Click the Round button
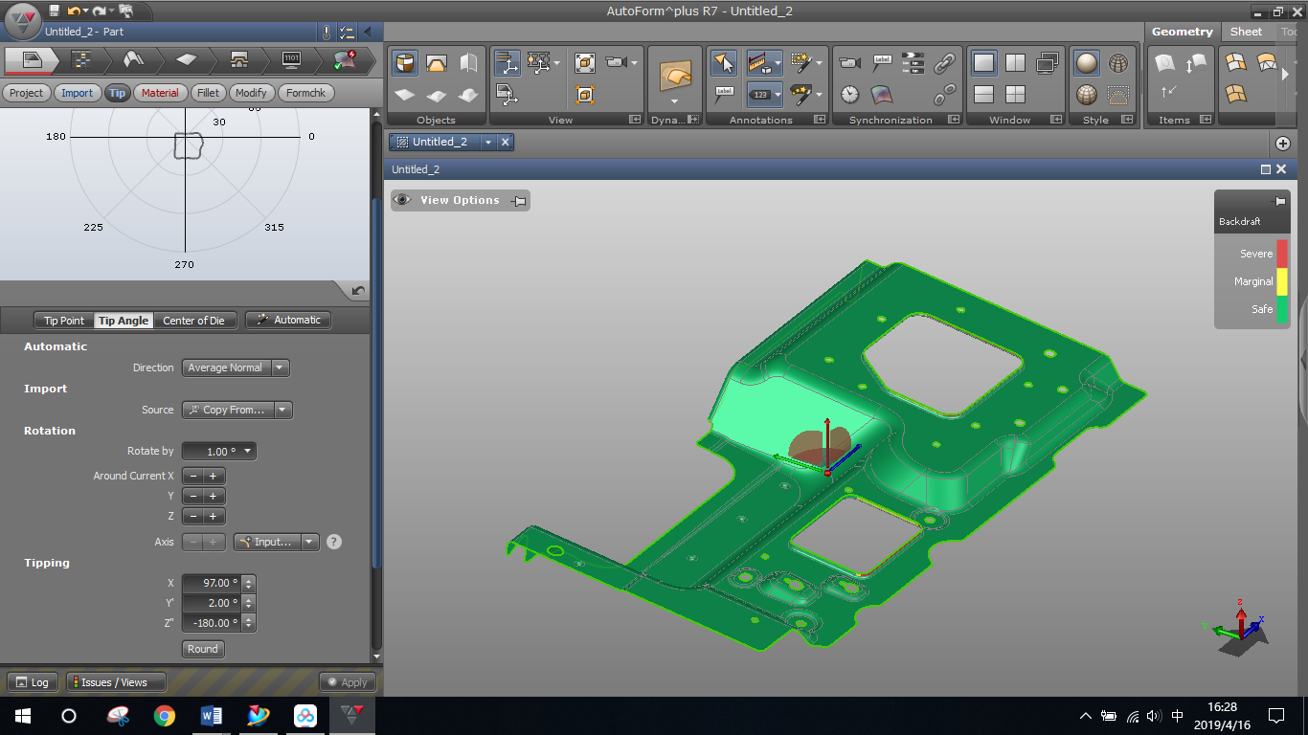Image resolution: width=1308 pixels, height=735 pixels. [x=202, y=649]
